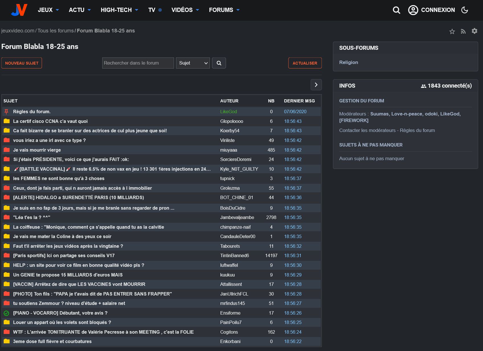The width and height of the screenshot is (483, 351).
Task: Click folder icon of 3eme dose full fièvre
Action: pyautogui.click(x=7, y=341)
